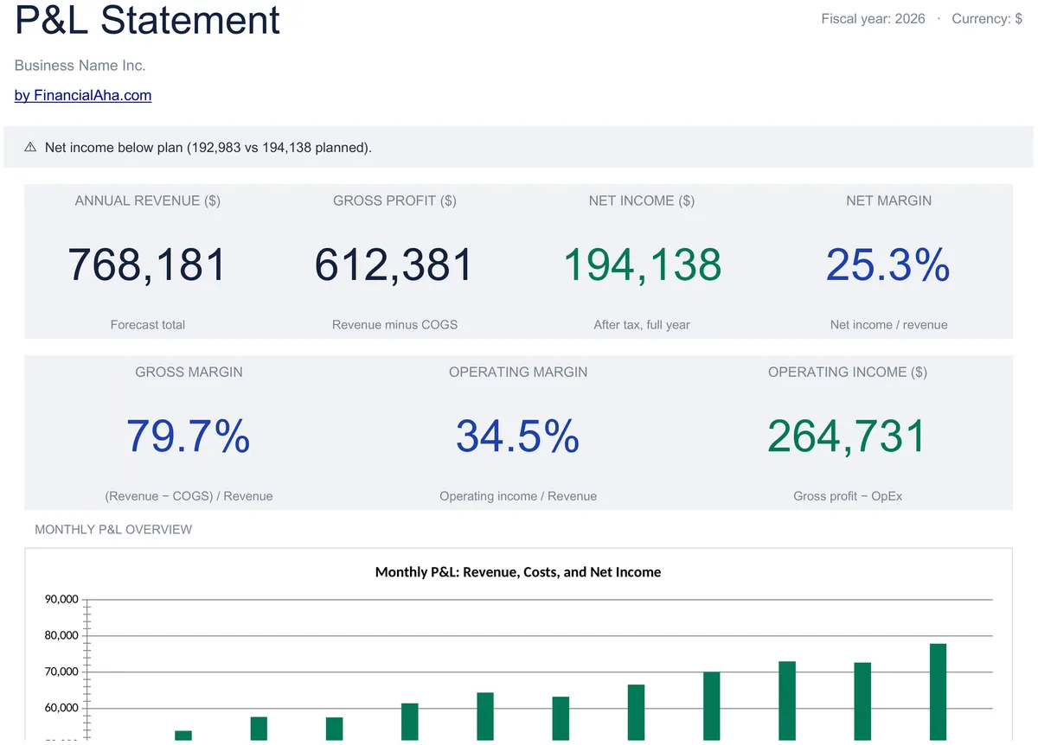This screenshot has height=745, width=1038.
Task: Click the OPERATING MARGIN heading
Action: [x=518, y=372]
